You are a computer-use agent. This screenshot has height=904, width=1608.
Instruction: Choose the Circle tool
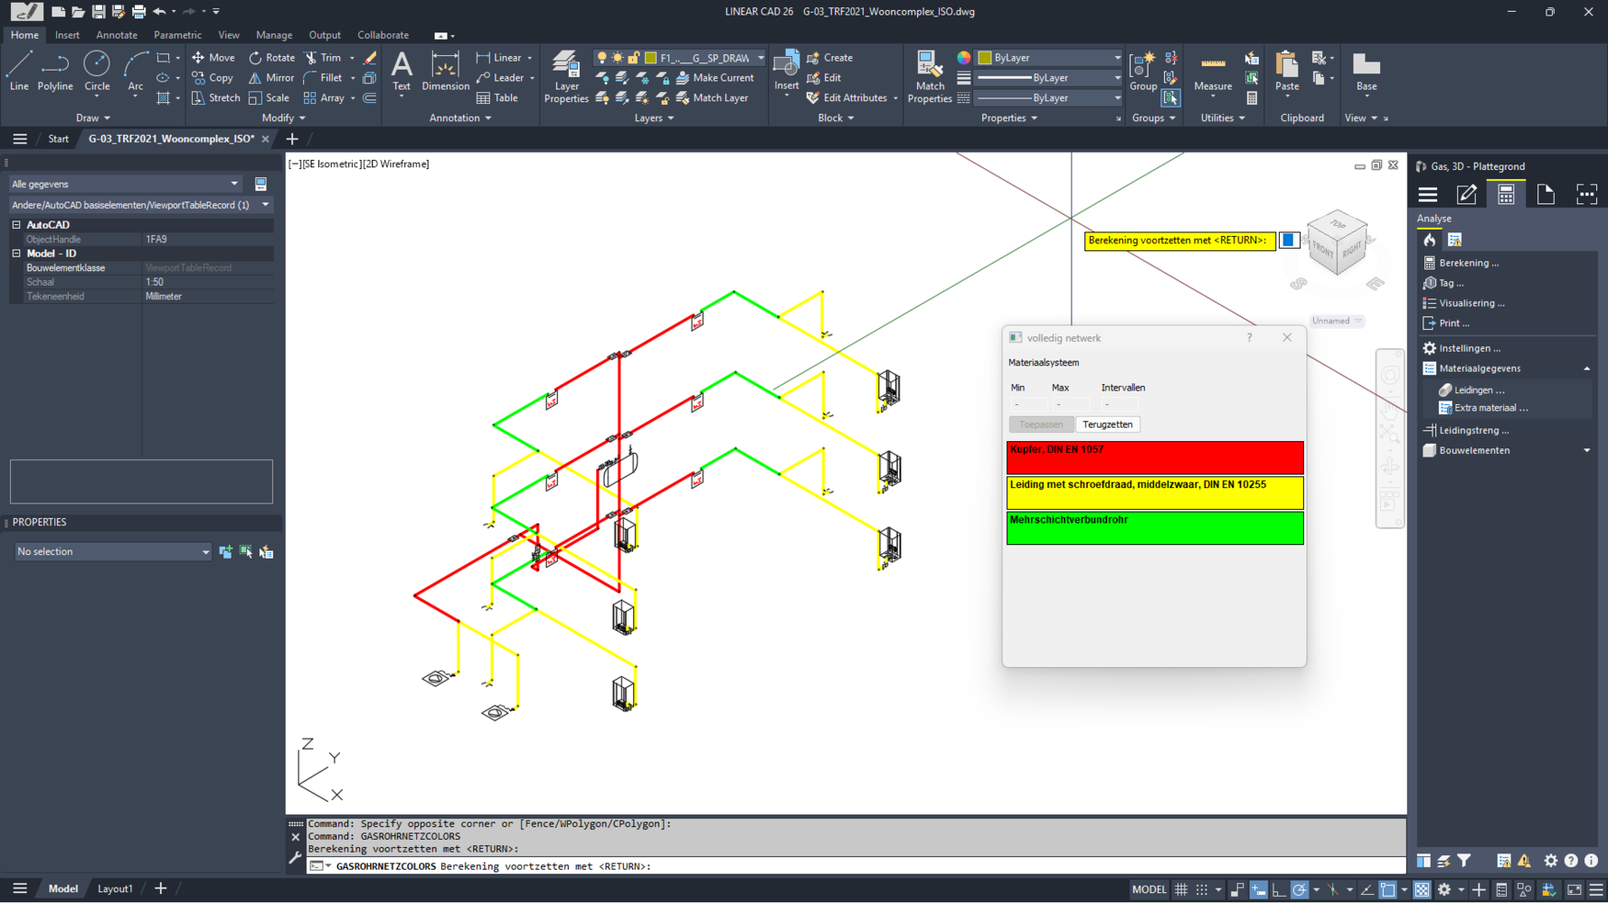click(97, 71)
